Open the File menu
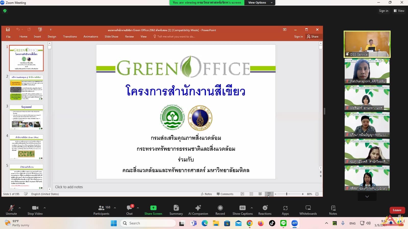This screenshot has width=408, height=229. coord(8,37)
